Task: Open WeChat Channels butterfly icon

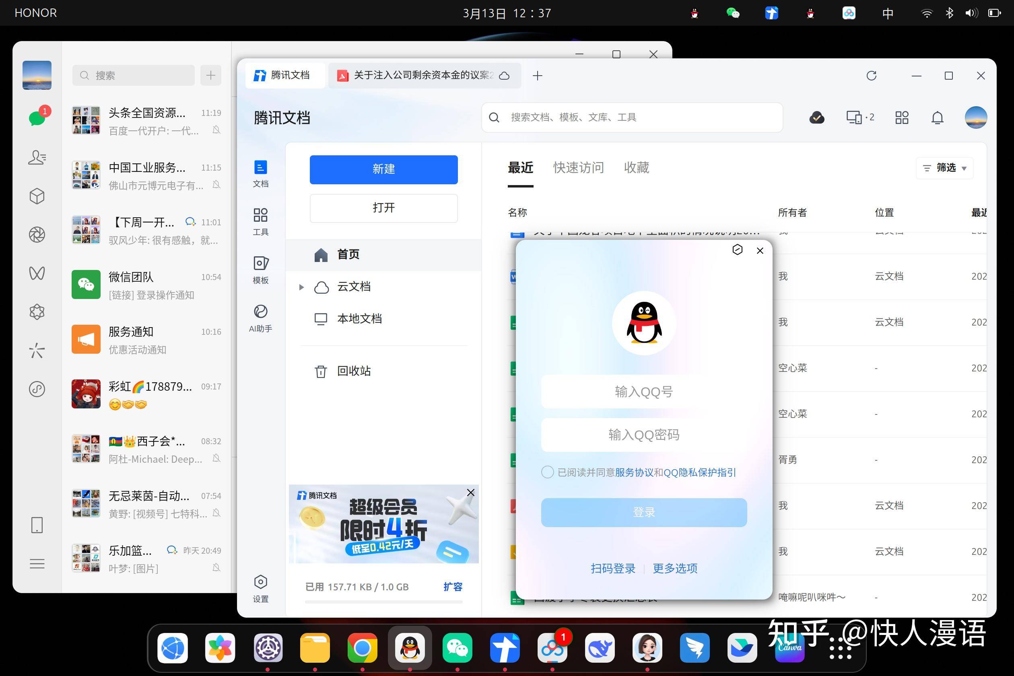Action: click(x=37, y=273)
